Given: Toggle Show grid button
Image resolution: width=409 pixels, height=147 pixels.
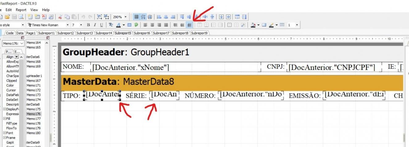Looking at the screenshot, I should coord(136,17).
